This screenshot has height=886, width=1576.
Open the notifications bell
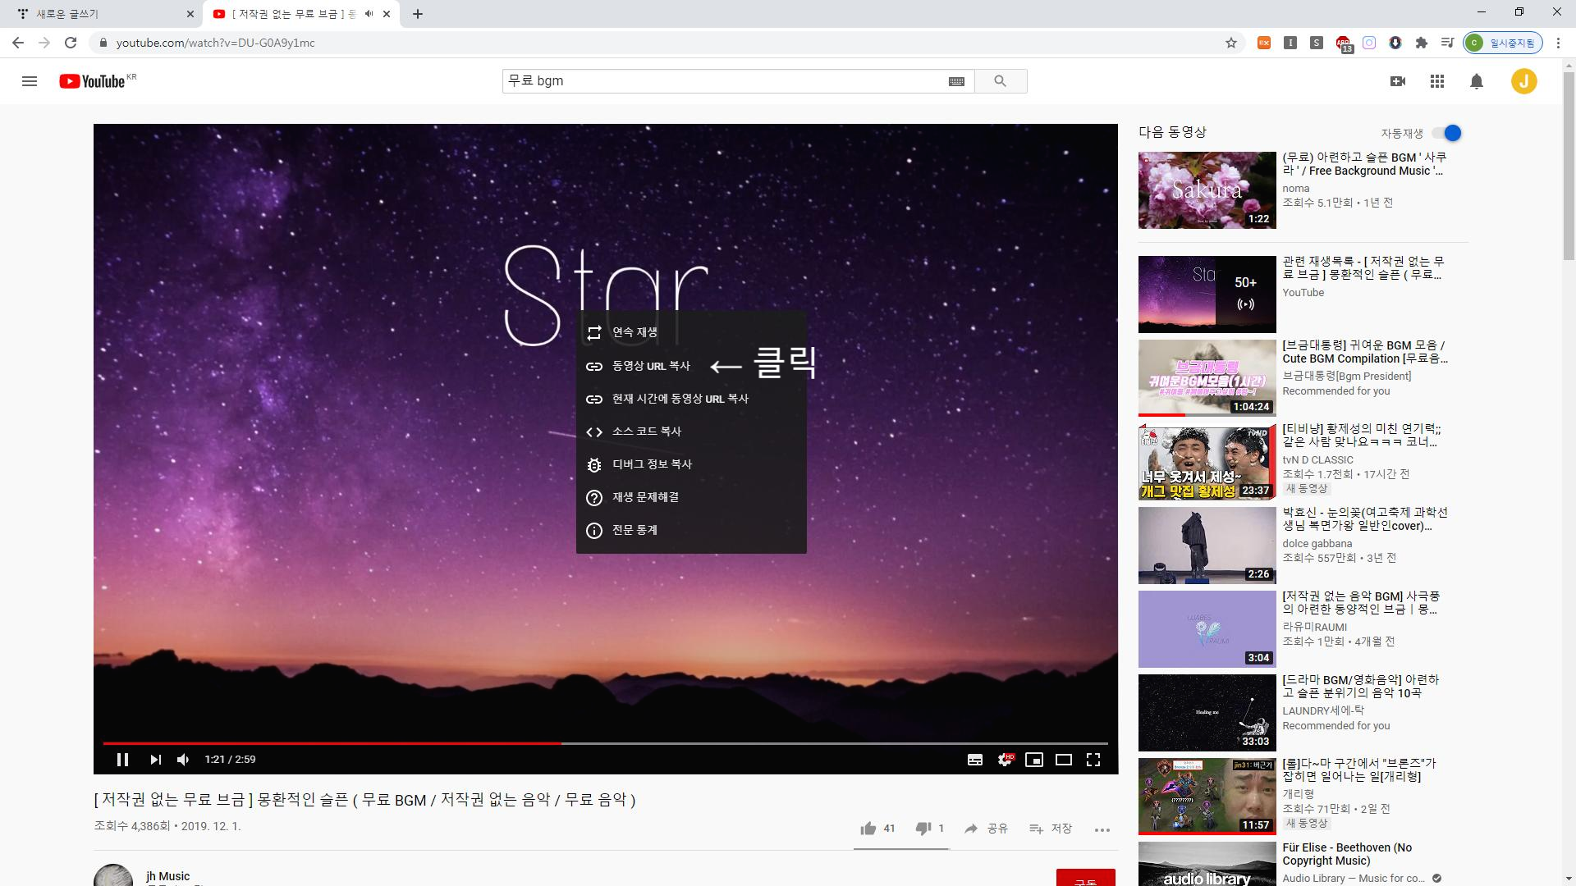1477,81
